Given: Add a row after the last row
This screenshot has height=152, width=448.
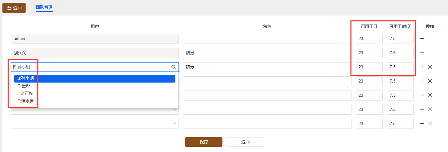Looking at the screenshot, I should (x=422, y=124).
